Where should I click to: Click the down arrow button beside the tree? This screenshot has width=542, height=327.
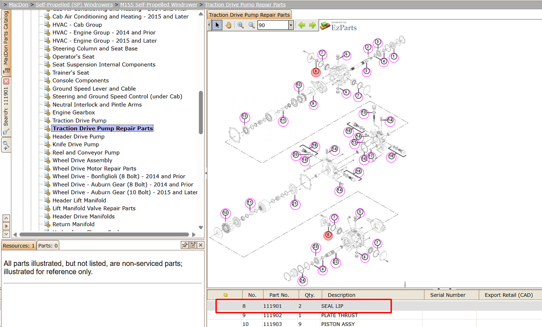(6, 234)
